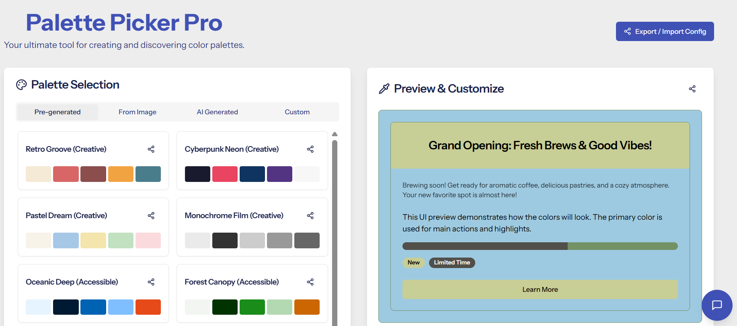This screenshot has width=737, height=326.
Task: Click the Palette Picker Pro title
Action: pyautogui.click(x=124, y=23)
